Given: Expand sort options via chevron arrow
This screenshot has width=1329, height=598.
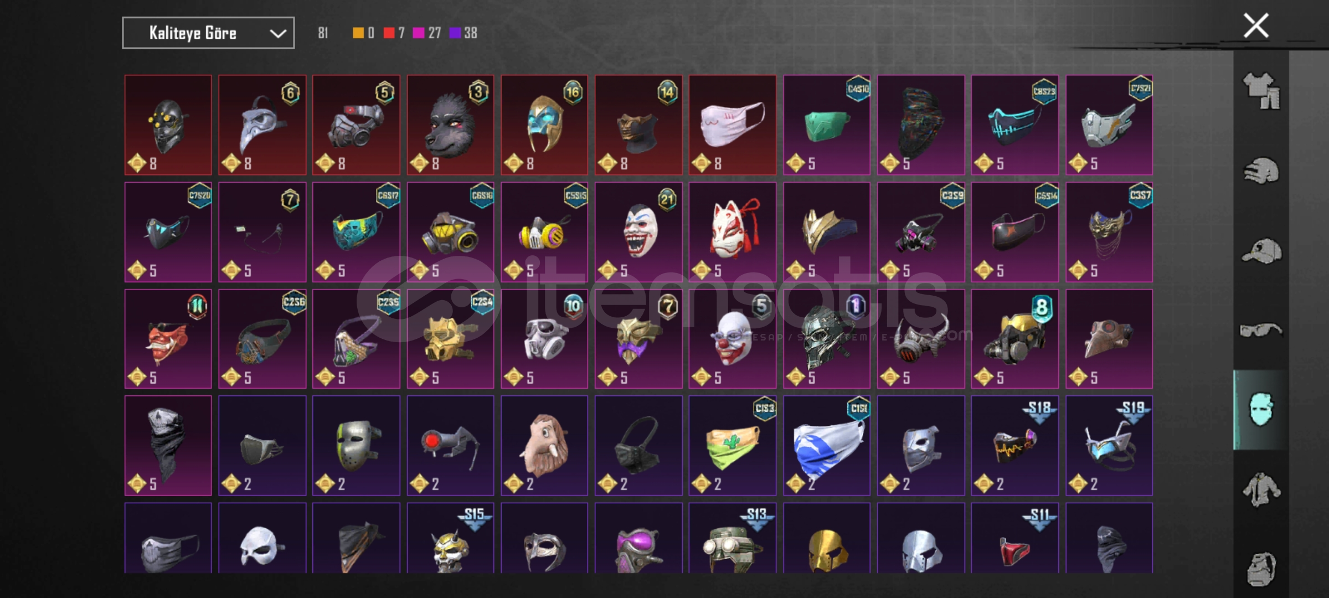Looking at the screenshot, I should click(278, 34).
